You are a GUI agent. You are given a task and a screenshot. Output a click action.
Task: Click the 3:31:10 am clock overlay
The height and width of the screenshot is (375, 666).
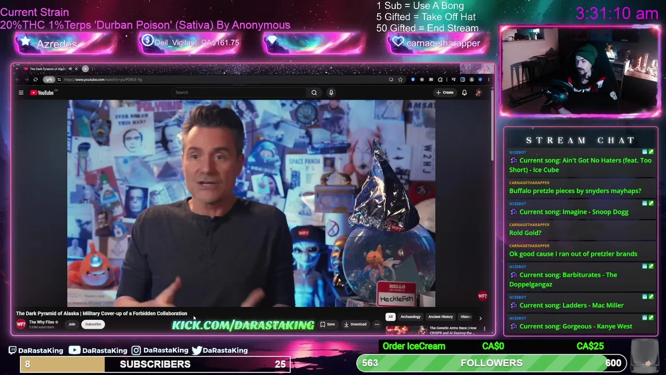617,14
